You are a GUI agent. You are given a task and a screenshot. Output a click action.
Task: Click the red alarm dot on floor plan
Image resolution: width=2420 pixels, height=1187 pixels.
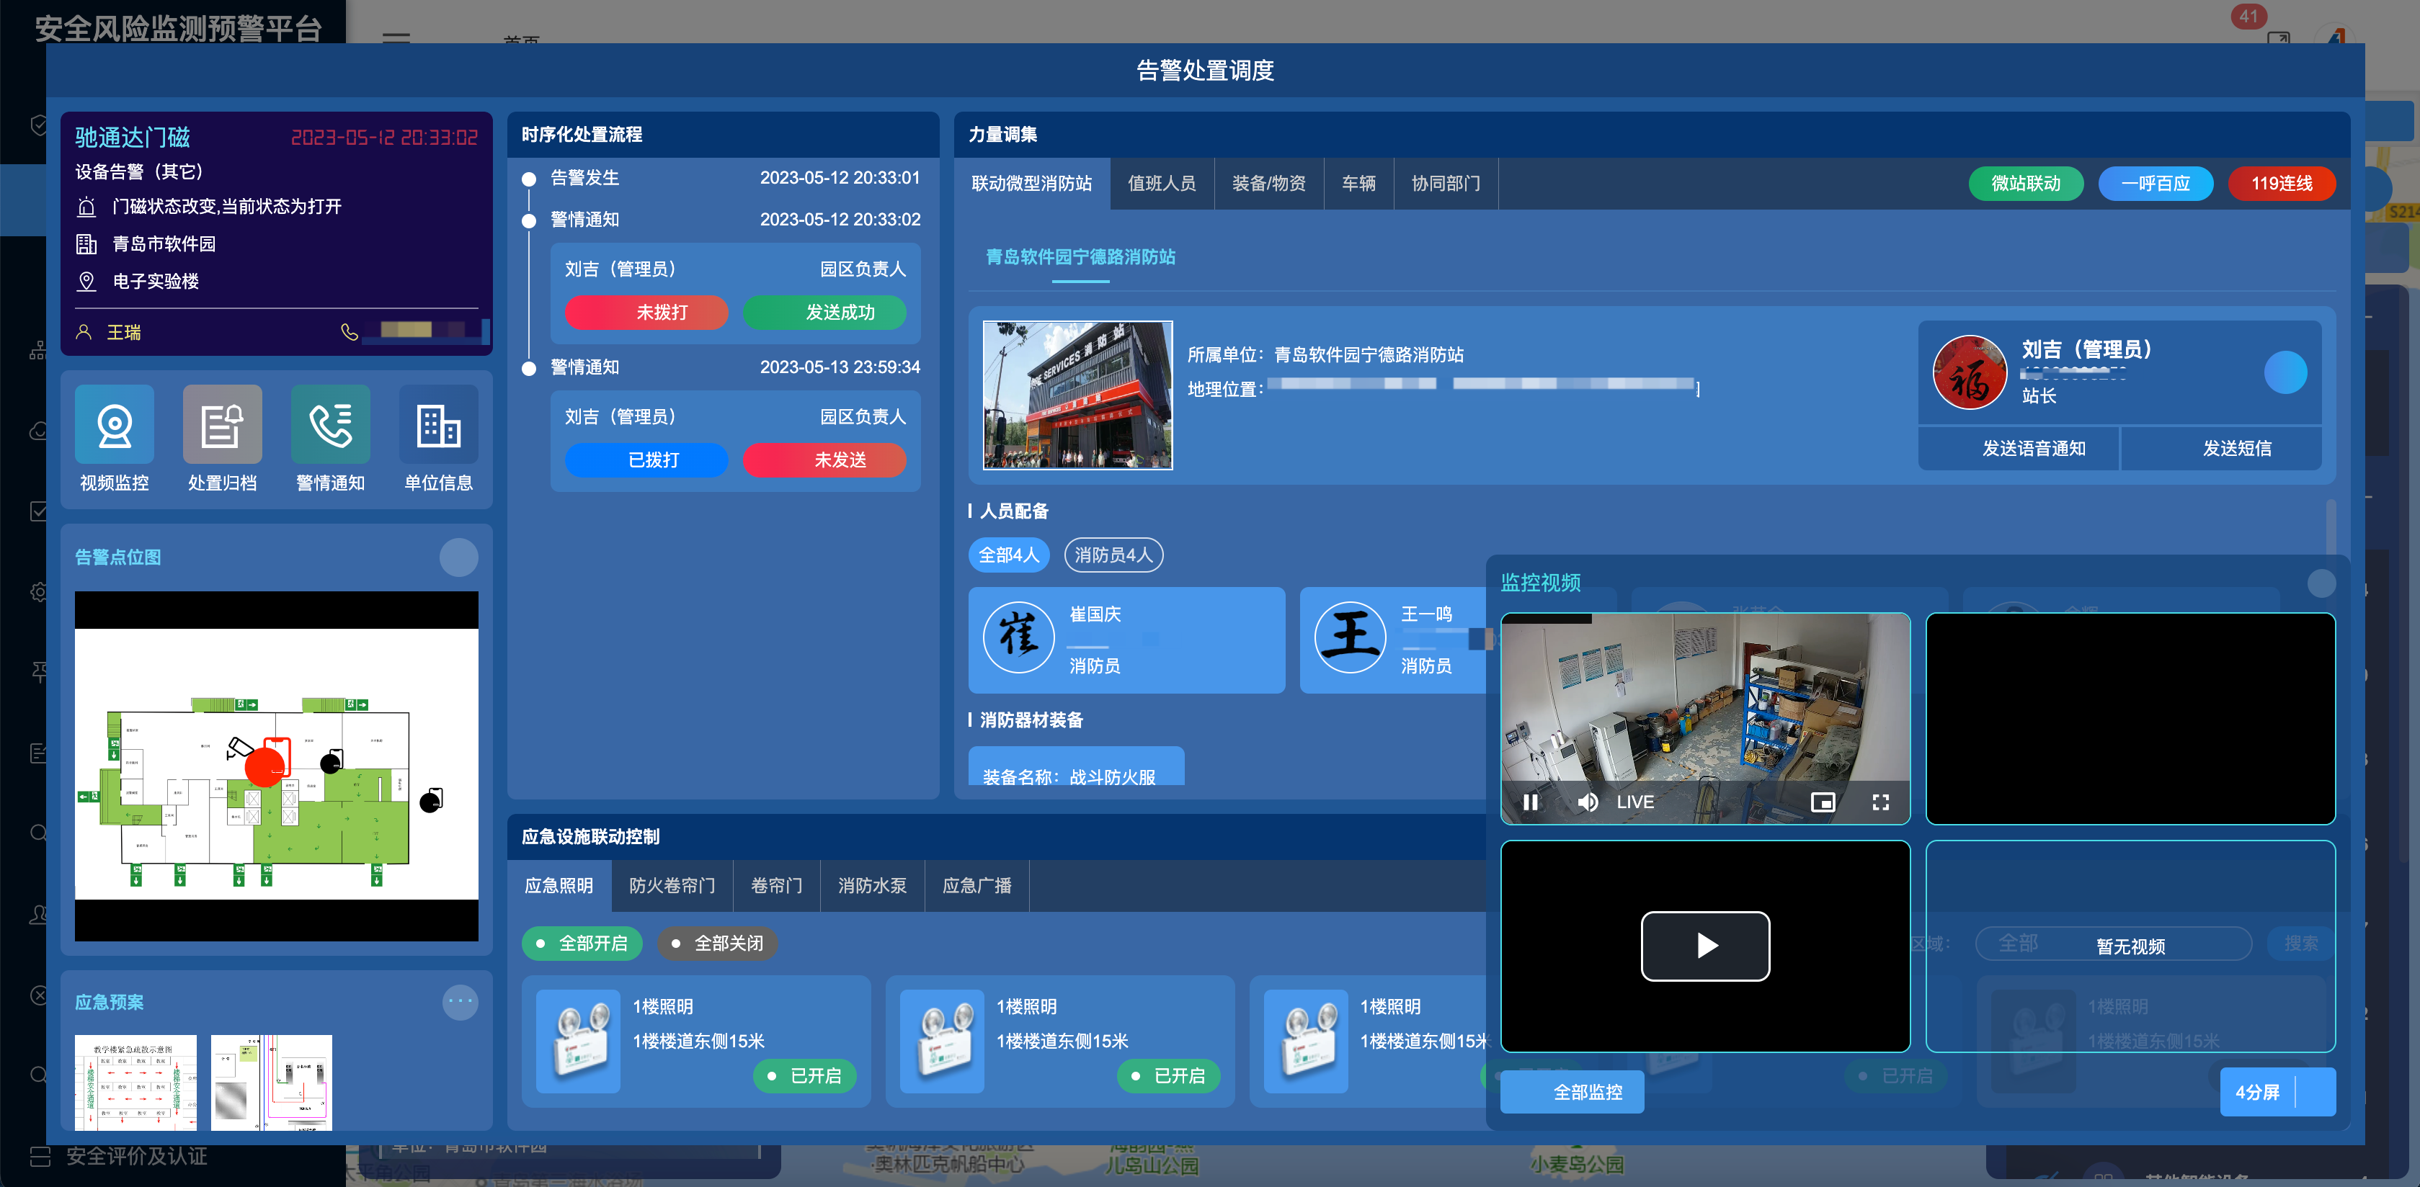265,767
